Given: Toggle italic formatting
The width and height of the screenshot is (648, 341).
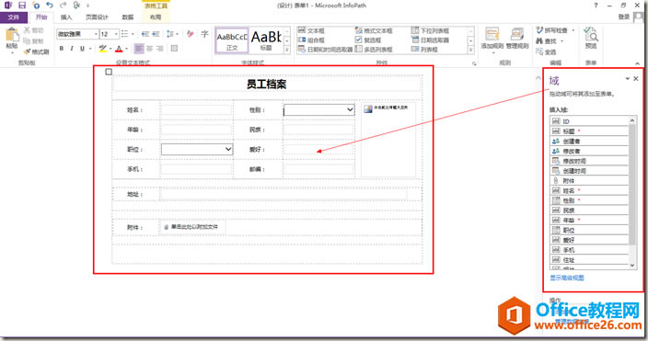Looking at the screenshot, I should pos(72,49).
